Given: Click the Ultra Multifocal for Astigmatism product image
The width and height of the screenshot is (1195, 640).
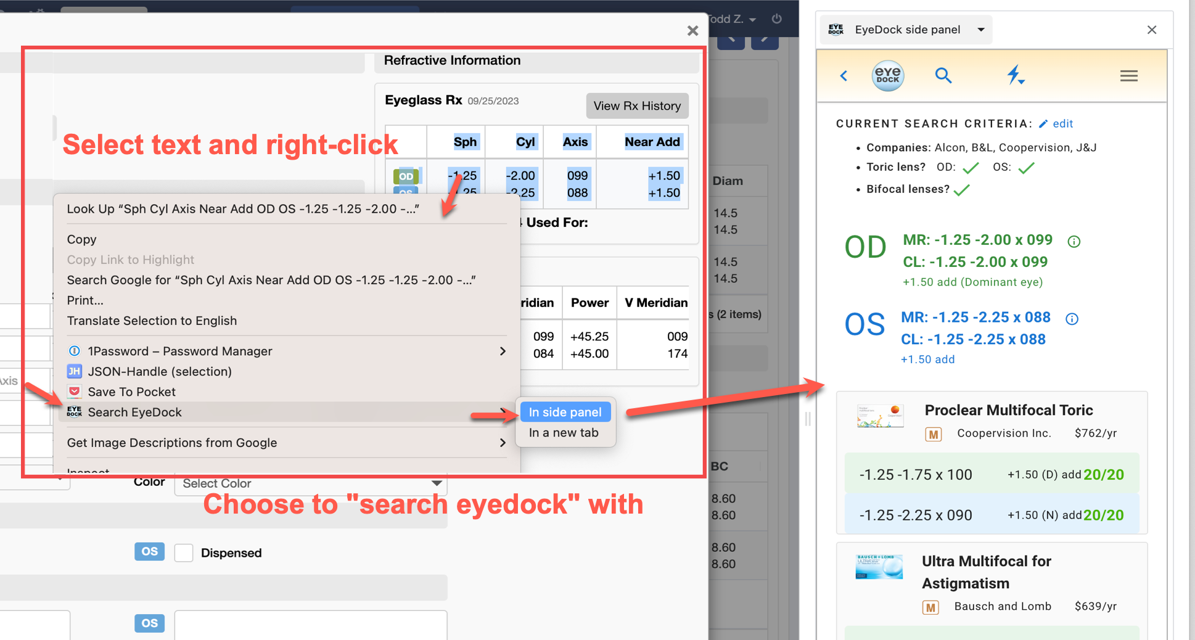Looking at the screenshot, I should [x=879, y=567].
